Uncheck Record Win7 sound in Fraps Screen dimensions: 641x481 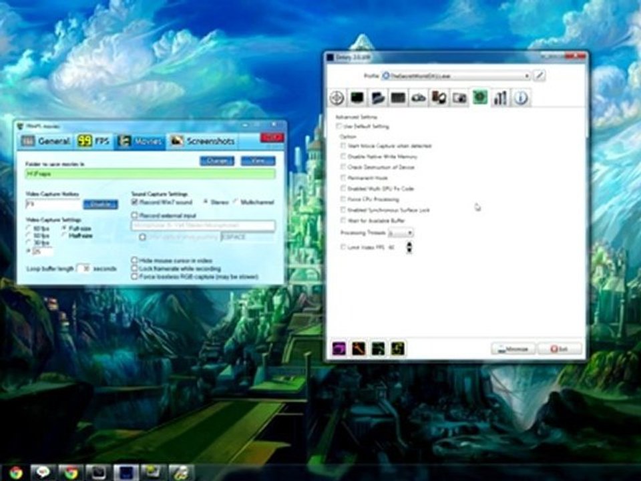click(134, 202)
